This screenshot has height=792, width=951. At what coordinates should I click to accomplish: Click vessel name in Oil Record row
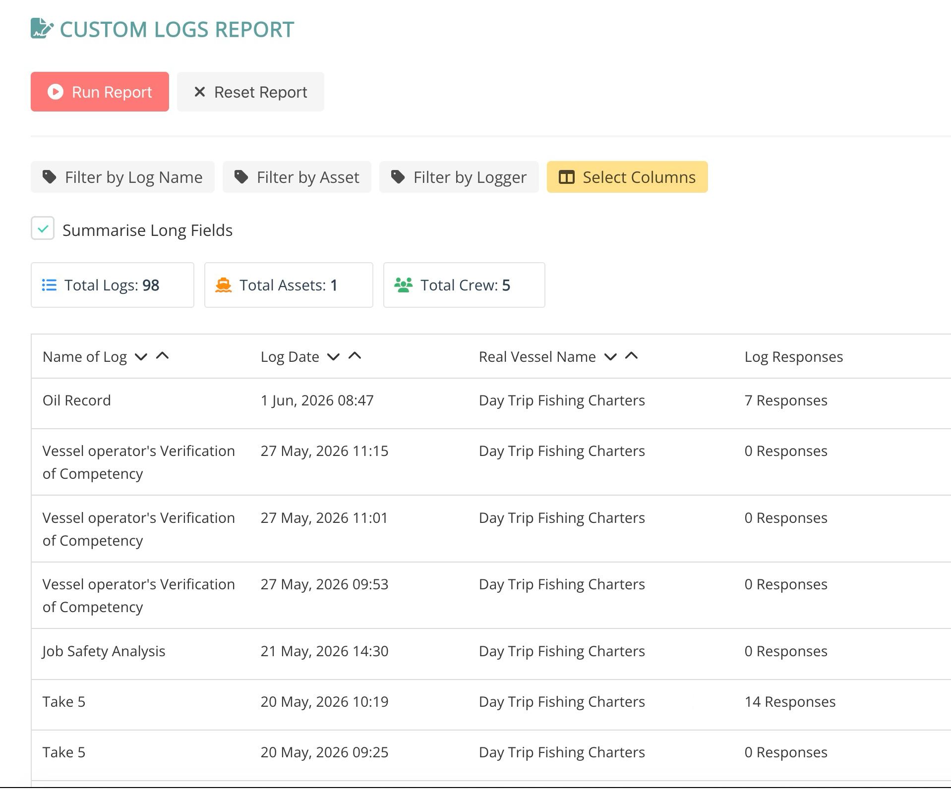coord(562,400)
